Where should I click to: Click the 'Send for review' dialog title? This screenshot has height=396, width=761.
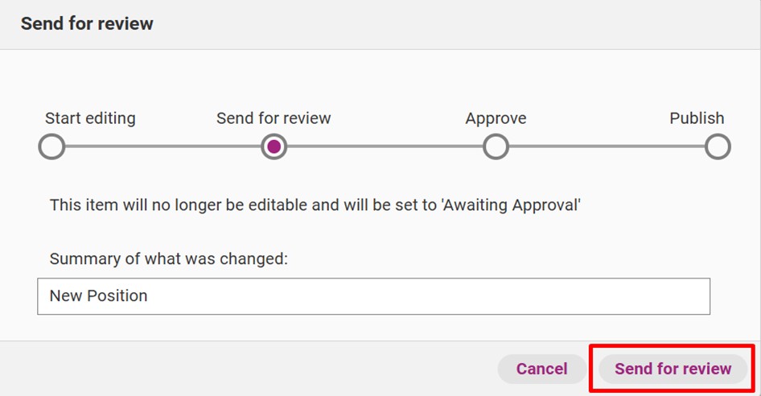coord(87,23)
